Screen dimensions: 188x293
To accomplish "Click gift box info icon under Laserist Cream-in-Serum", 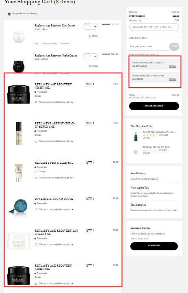I will 36,141.
